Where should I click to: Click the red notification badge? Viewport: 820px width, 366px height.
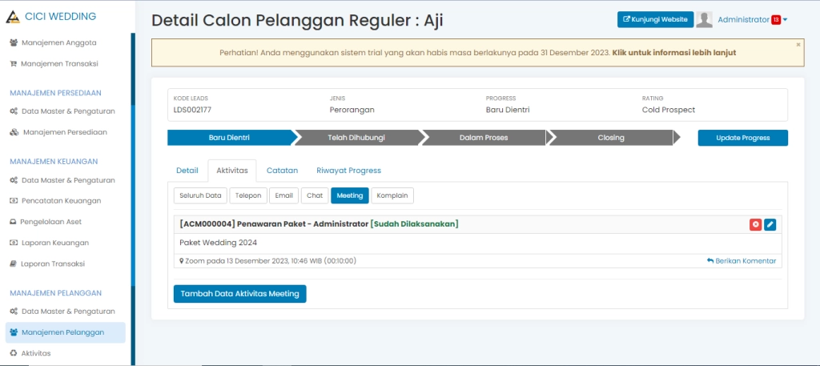coord(776,20)
